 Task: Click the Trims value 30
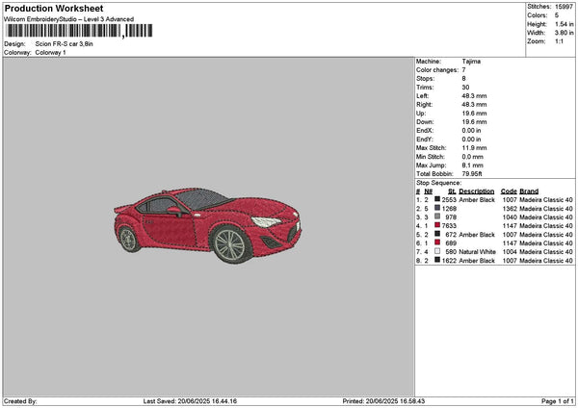(x=465, y=88)
